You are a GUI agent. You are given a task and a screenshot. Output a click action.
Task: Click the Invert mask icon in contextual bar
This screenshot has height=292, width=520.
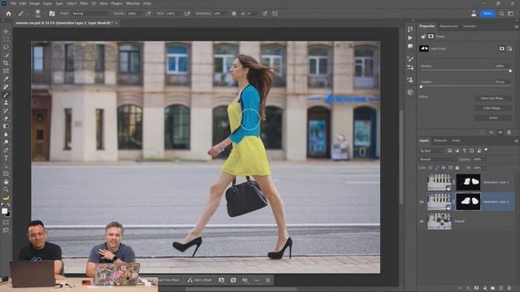(233, 280)
